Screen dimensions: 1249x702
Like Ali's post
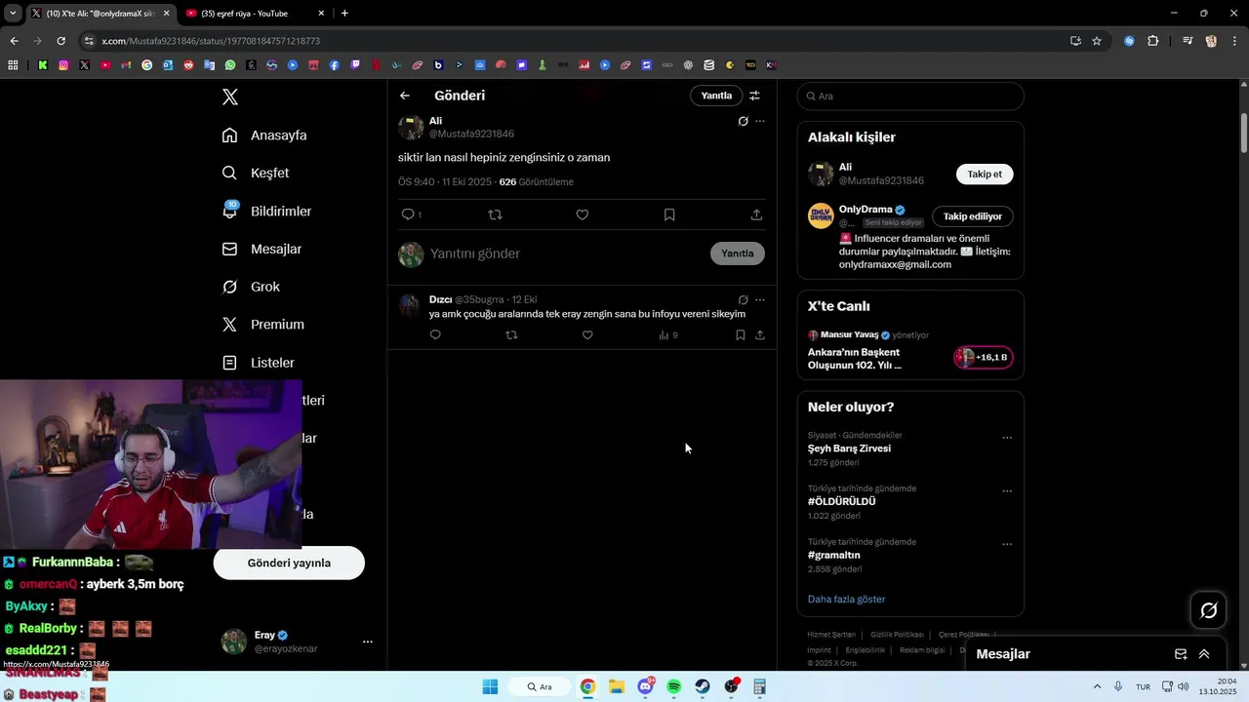coord(583,214)
